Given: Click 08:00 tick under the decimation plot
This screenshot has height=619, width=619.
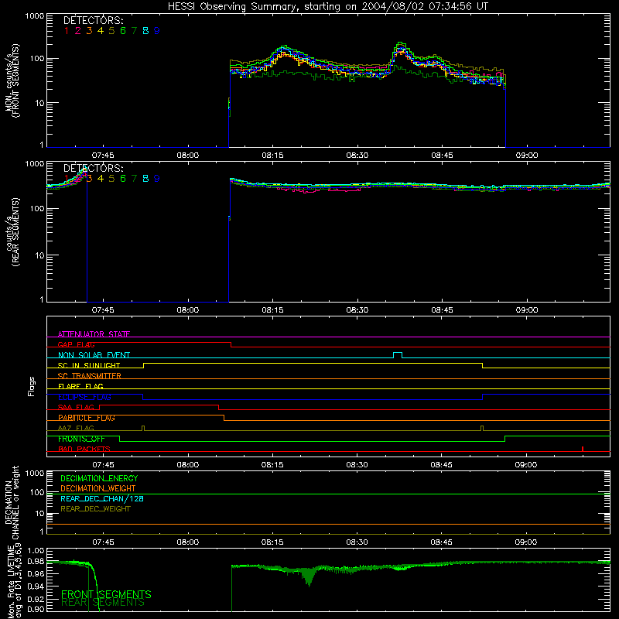Looking at the screenshot, I should tap(188, 542).
